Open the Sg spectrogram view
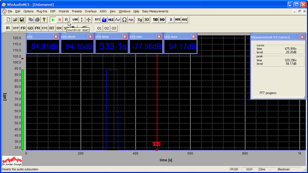308x173 pixels. click(x=140, y=20)
